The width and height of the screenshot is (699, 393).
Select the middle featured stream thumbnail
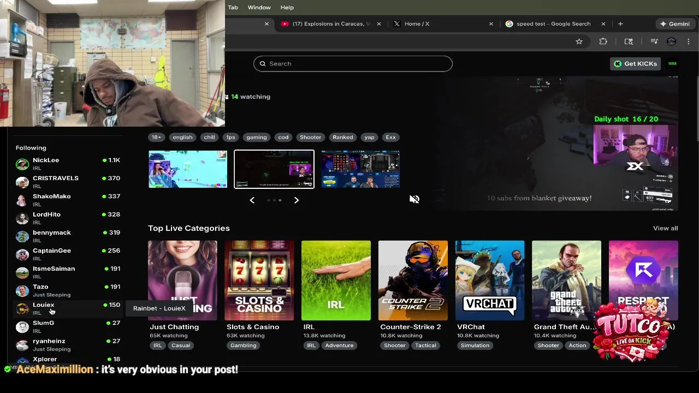pyautogui.click(x=274, y=169)
